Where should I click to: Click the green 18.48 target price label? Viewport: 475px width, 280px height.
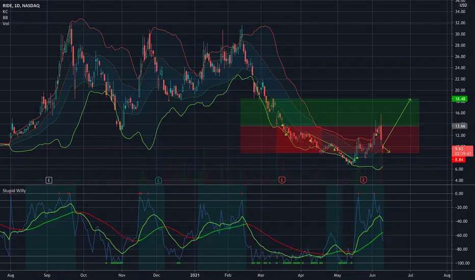click(460, 99)
